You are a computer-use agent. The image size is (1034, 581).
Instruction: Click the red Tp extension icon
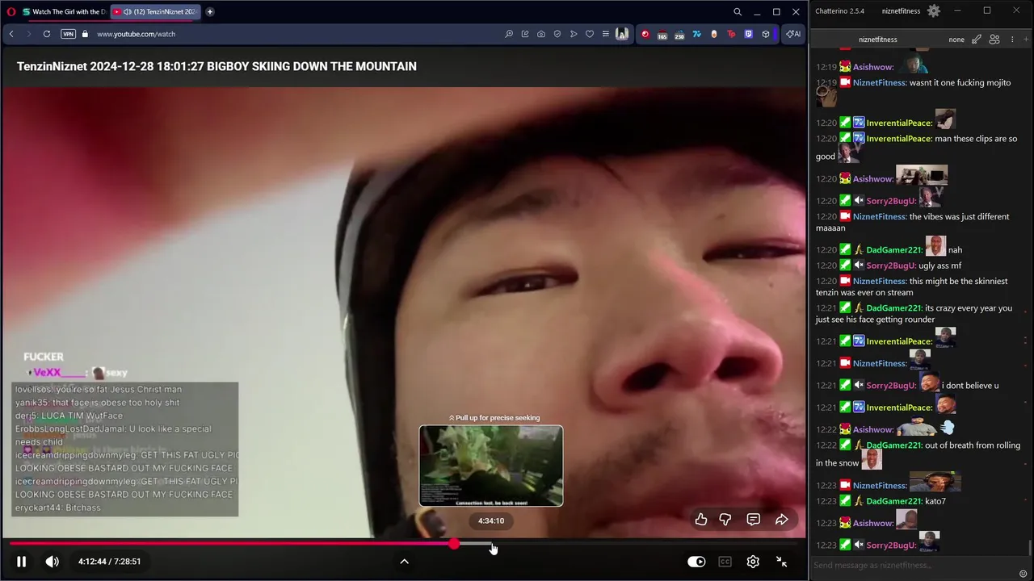coord(732,34)
